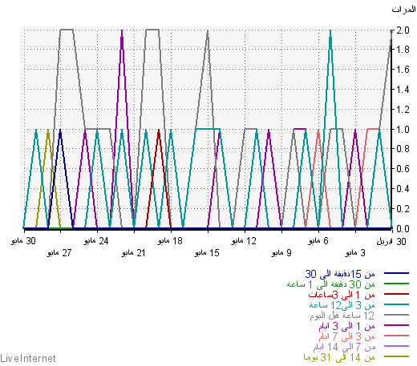This screenshot has width=417, height=366.
Task: Click the legend label "من 14 الى 31 يوما"
Action: click(x=339, y=357)
